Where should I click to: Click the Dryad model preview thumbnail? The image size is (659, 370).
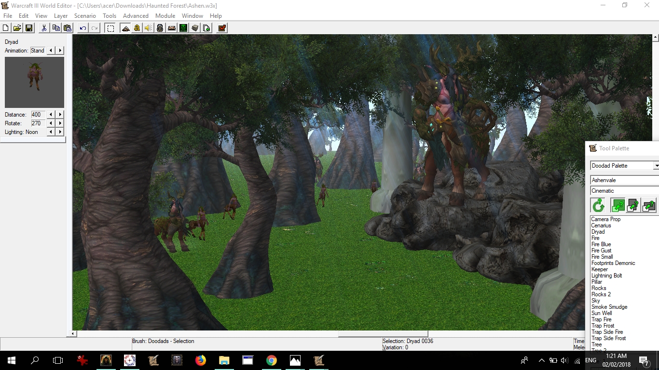click(34, 82)
